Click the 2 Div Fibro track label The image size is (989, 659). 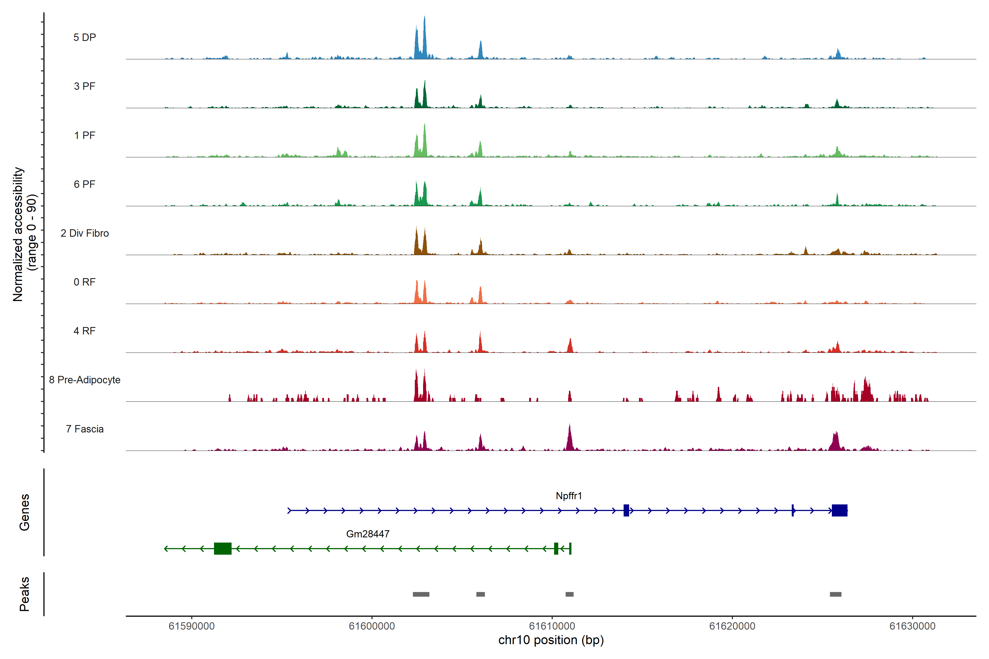coord(85,233)
